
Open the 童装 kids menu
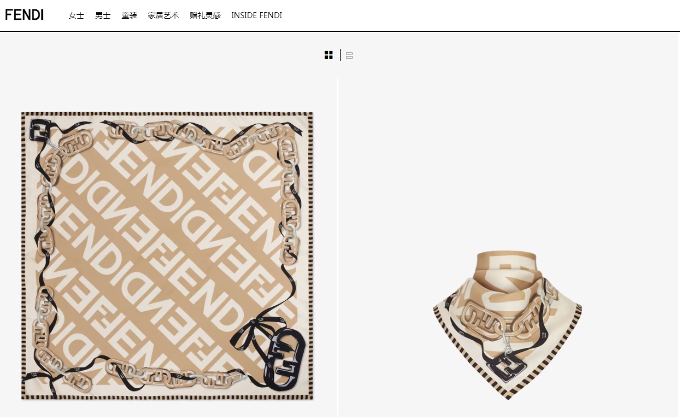[129, 15]
